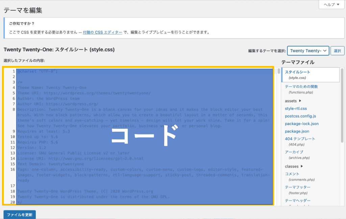
Task: Click line number 8 in the gutter
Action: pyautogui.click(x=14, y=109)
